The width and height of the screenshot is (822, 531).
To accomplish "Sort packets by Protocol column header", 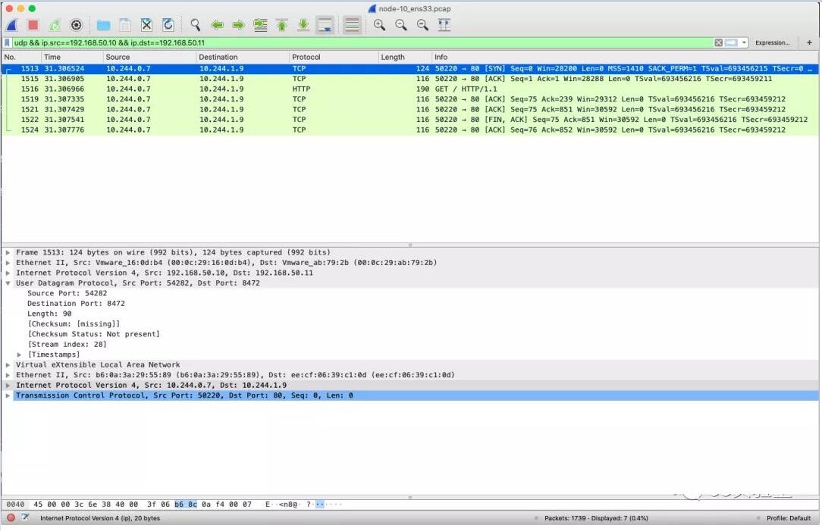I will (x=307, y=57).
